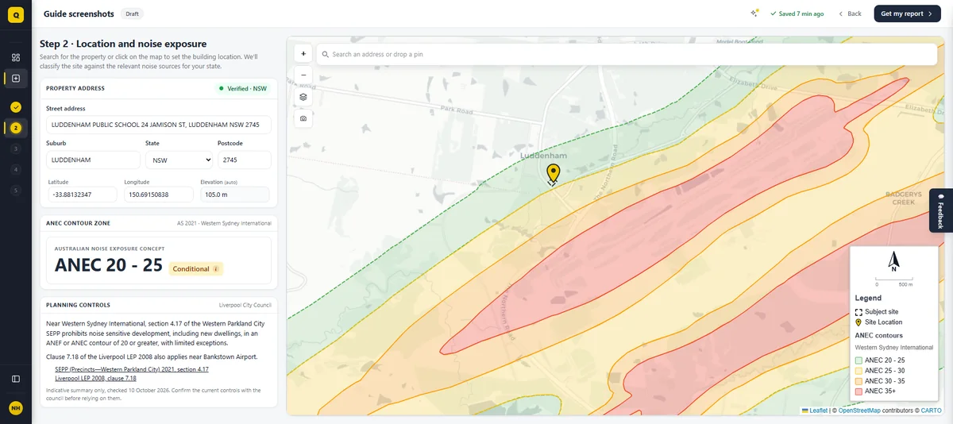Click the yellow site location pin on map

pos(553,173)
